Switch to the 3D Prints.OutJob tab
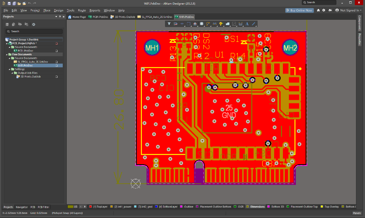This screenshot has width=365, height=218. [123, 17]
